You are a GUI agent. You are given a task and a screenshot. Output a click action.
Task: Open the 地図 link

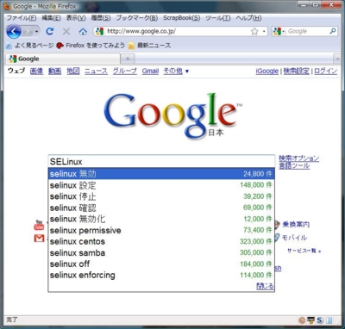[73, 71]
